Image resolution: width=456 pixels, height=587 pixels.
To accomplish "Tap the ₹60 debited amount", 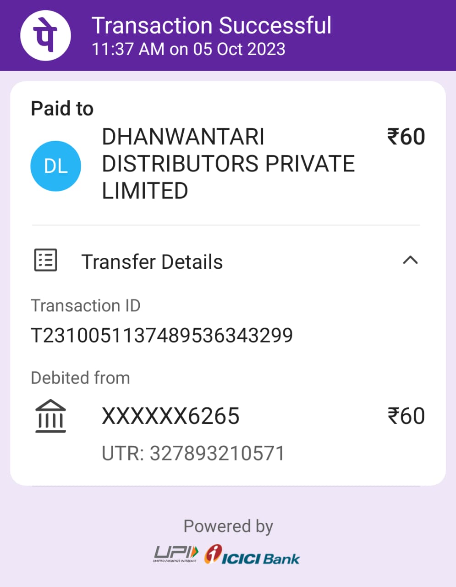I will 406,416.
